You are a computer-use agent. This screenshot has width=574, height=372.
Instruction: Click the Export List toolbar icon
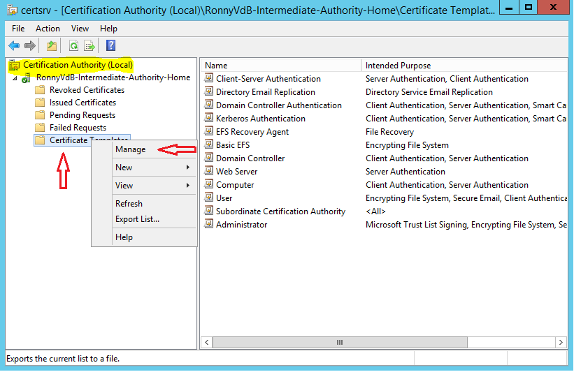[89, 46]
